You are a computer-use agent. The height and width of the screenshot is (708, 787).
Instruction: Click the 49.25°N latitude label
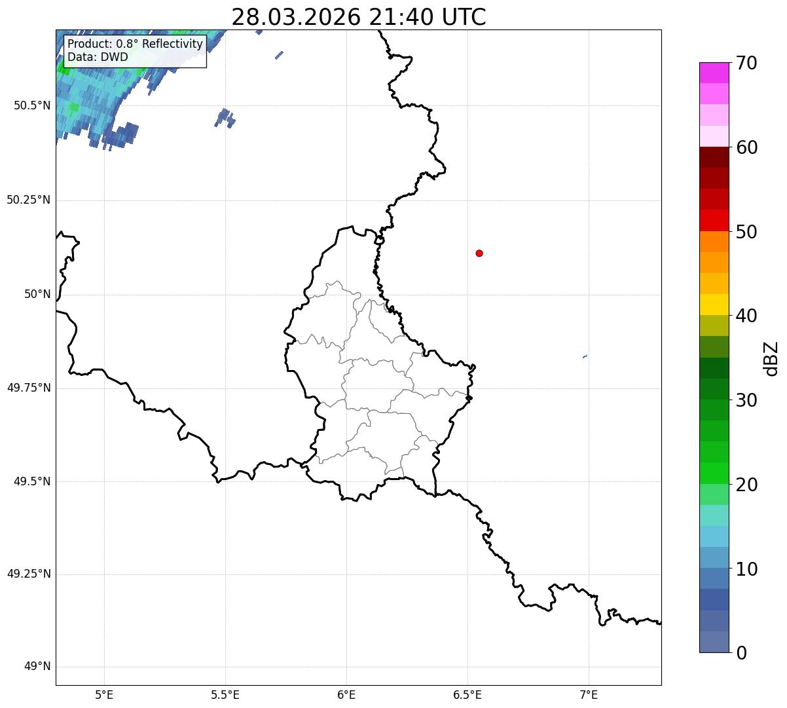[28, 574]
